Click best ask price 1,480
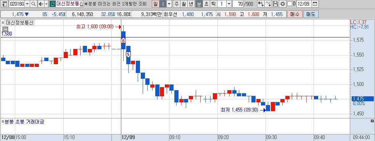 click(188, 14)
